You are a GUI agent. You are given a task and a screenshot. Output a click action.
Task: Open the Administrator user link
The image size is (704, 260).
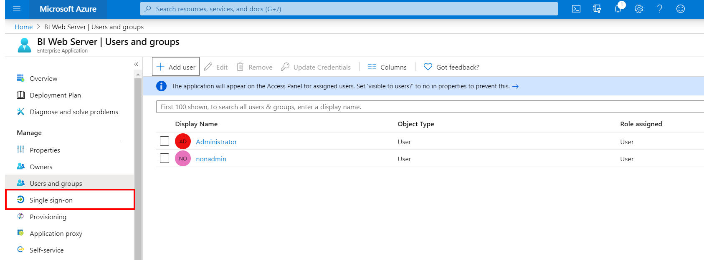[x=216, y=142]
